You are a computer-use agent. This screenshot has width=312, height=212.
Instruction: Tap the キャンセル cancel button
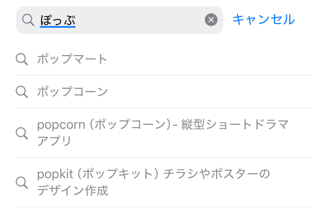point(264,20)
